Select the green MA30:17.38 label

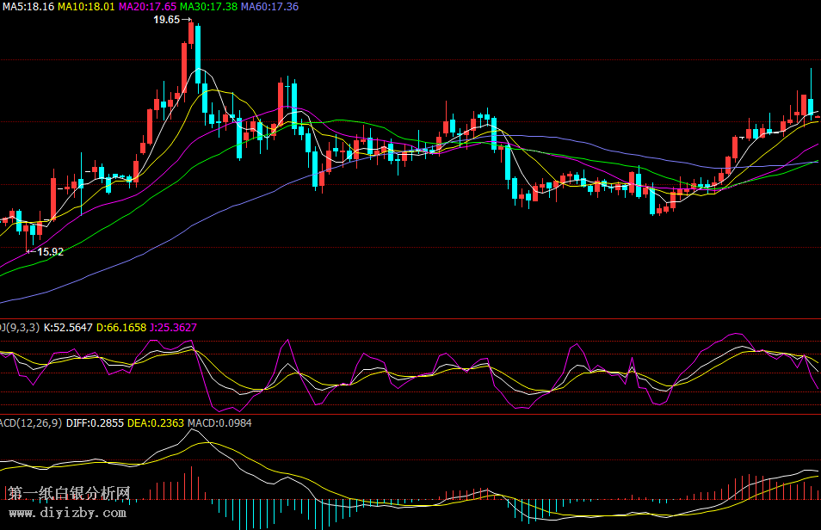coord(208,6)
